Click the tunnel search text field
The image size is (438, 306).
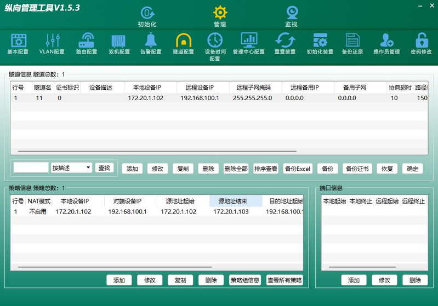(x=31, y=168)
